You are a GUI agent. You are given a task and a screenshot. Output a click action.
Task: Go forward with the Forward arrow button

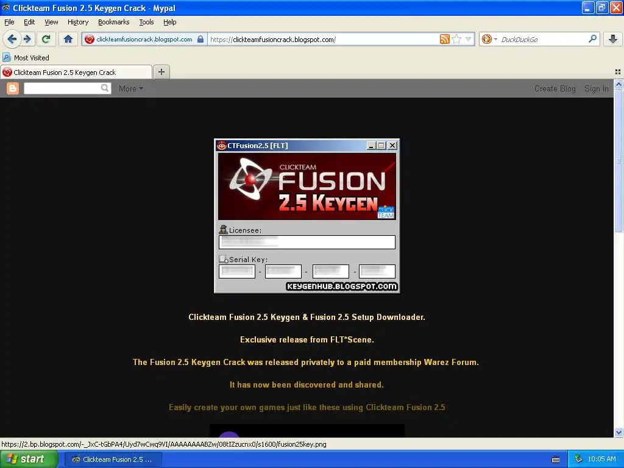point(27,39)
